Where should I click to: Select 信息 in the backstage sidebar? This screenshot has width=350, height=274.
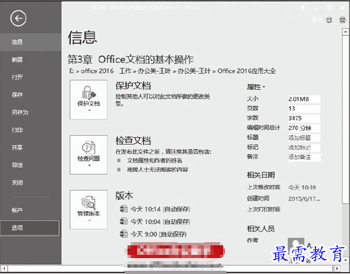pos(31,42)
